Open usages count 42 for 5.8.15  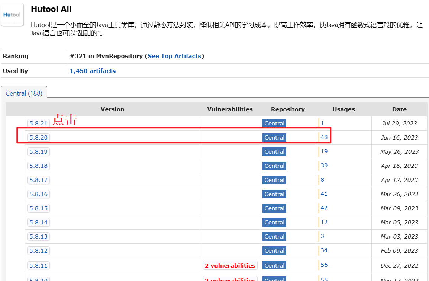324,208
